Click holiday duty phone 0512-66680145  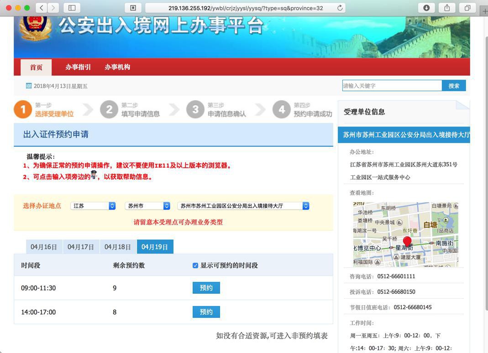click(x=413, y=307)
